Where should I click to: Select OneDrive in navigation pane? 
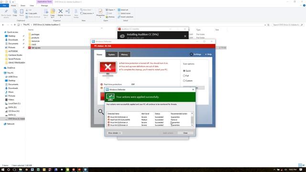(11, 68)
